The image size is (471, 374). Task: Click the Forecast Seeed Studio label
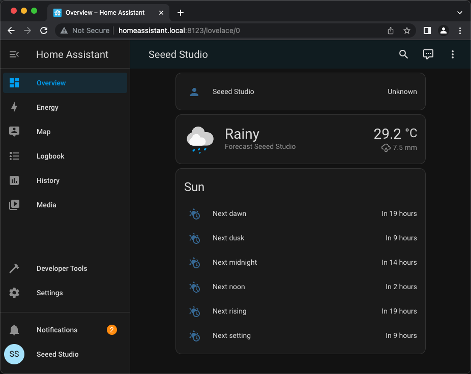260,146
